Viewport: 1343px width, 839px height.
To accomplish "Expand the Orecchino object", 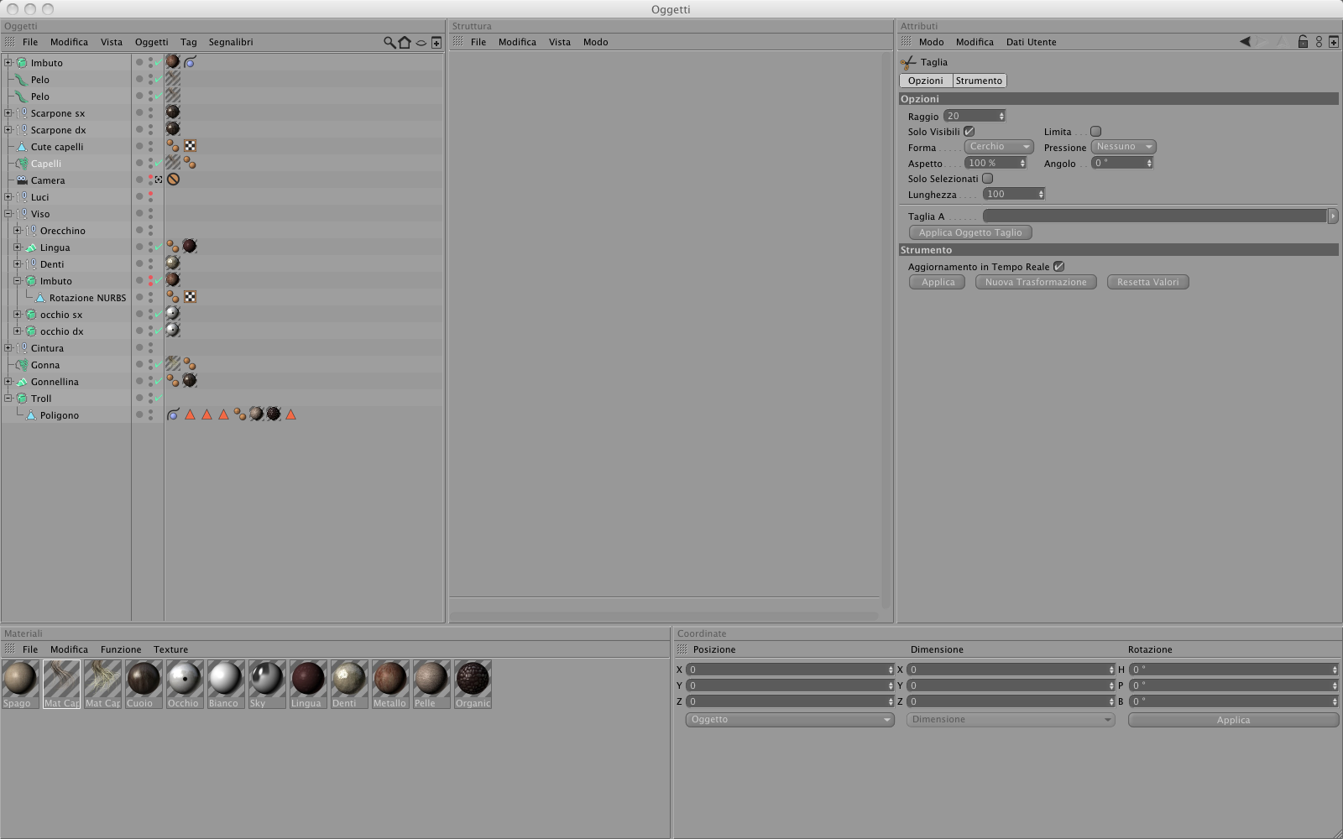I will click(17, 231).
